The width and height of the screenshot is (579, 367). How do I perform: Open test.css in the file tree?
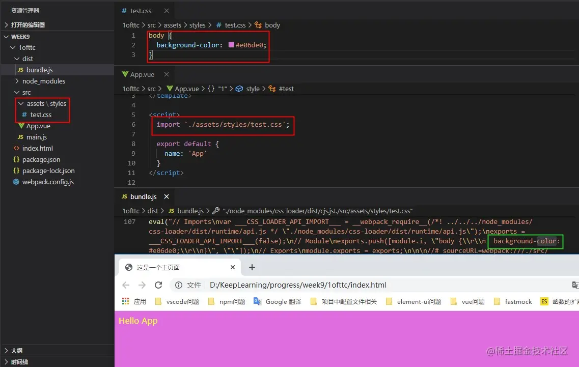tap(41, 115)
